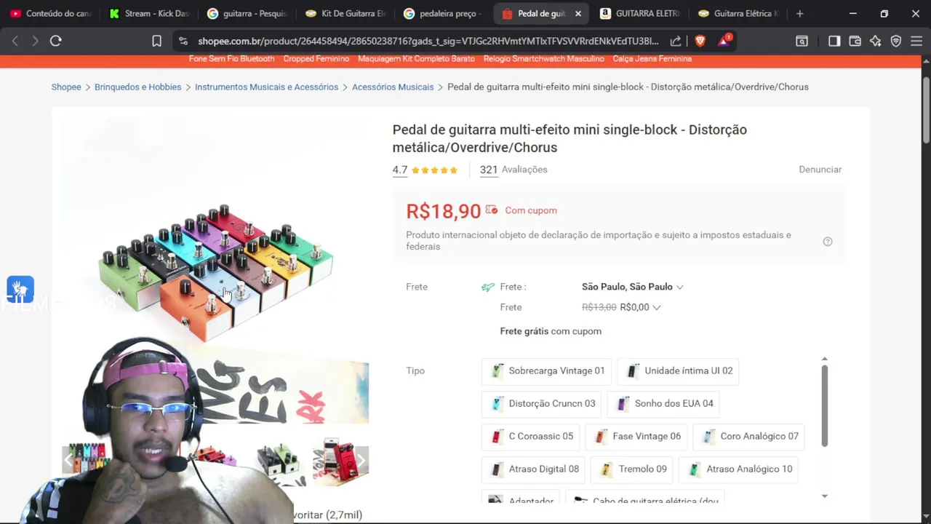Open the Brave Rewards triangle icon
The image size is (931, 524).
[x=724, y=41]
